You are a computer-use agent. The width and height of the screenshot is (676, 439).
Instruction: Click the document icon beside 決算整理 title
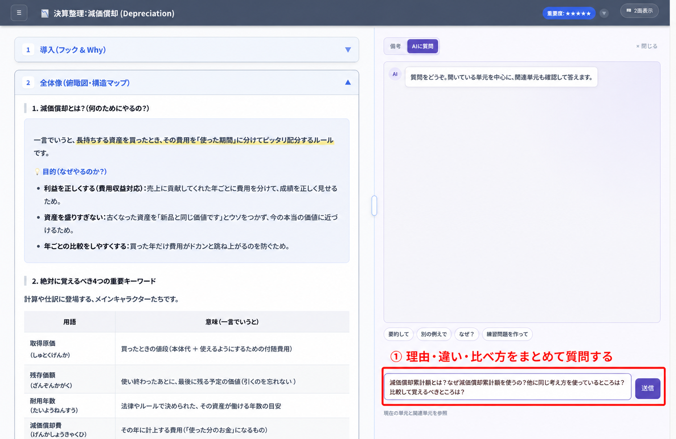pyautogui.click(x=45, y=13)
